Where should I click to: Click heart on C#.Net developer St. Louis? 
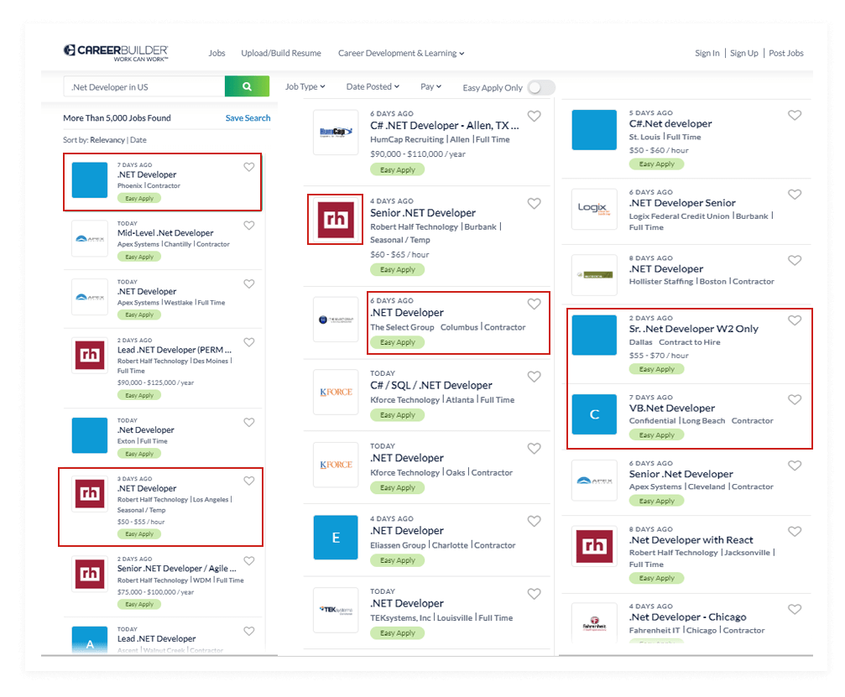point(795,115)
